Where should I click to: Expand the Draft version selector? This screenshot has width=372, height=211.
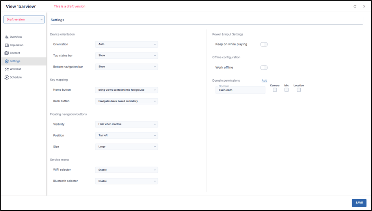pyautogui.click(x=24, y=20)
